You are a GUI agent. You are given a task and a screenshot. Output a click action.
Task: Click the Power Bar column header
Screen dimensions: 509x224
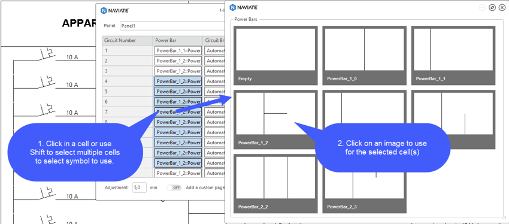(x=178, y=41)
